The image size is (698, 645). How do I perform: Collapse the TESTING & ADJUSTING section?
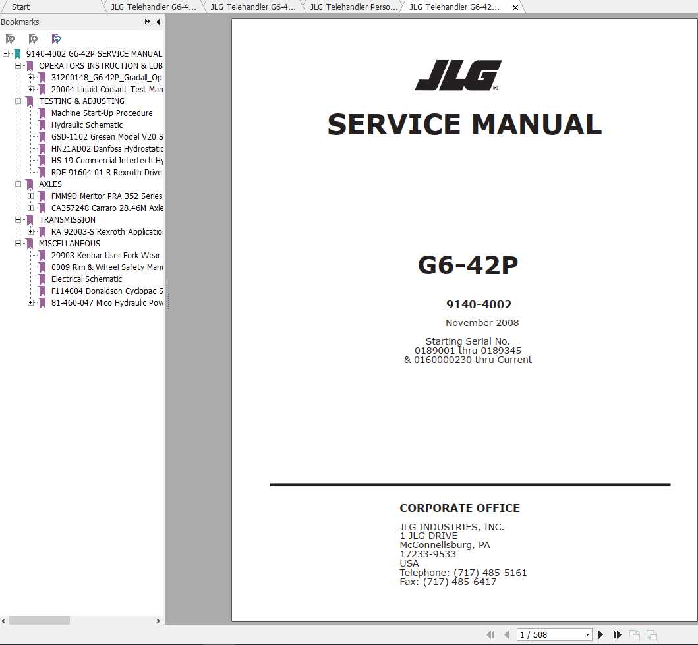(18, 101)
